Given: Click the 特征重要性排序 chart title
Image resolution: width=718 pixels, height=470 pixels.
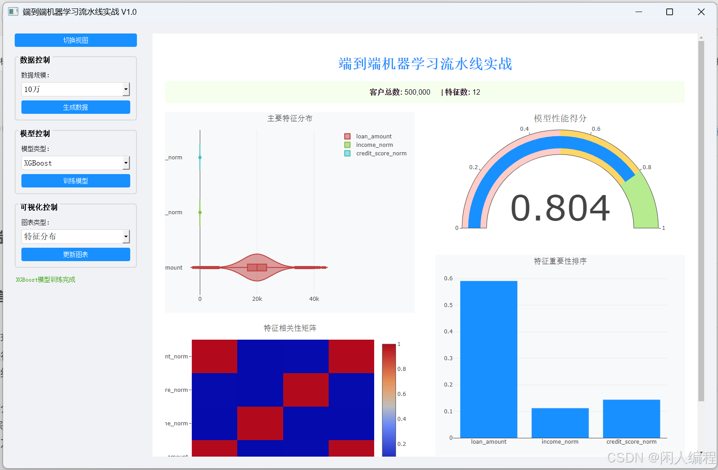Looking at the screenshot, I should 560,261.
